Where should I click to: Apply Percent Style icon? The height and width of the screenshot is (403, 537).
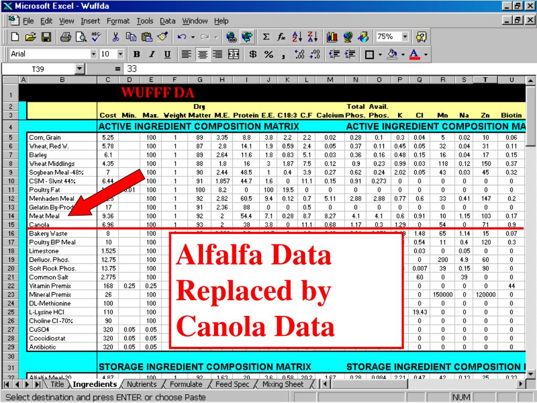269,54
